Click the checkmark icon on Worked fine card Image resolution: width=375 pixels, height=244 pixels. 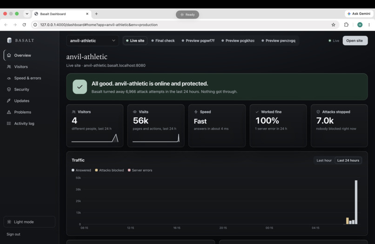pyautogui.click(x=257, y=112)
